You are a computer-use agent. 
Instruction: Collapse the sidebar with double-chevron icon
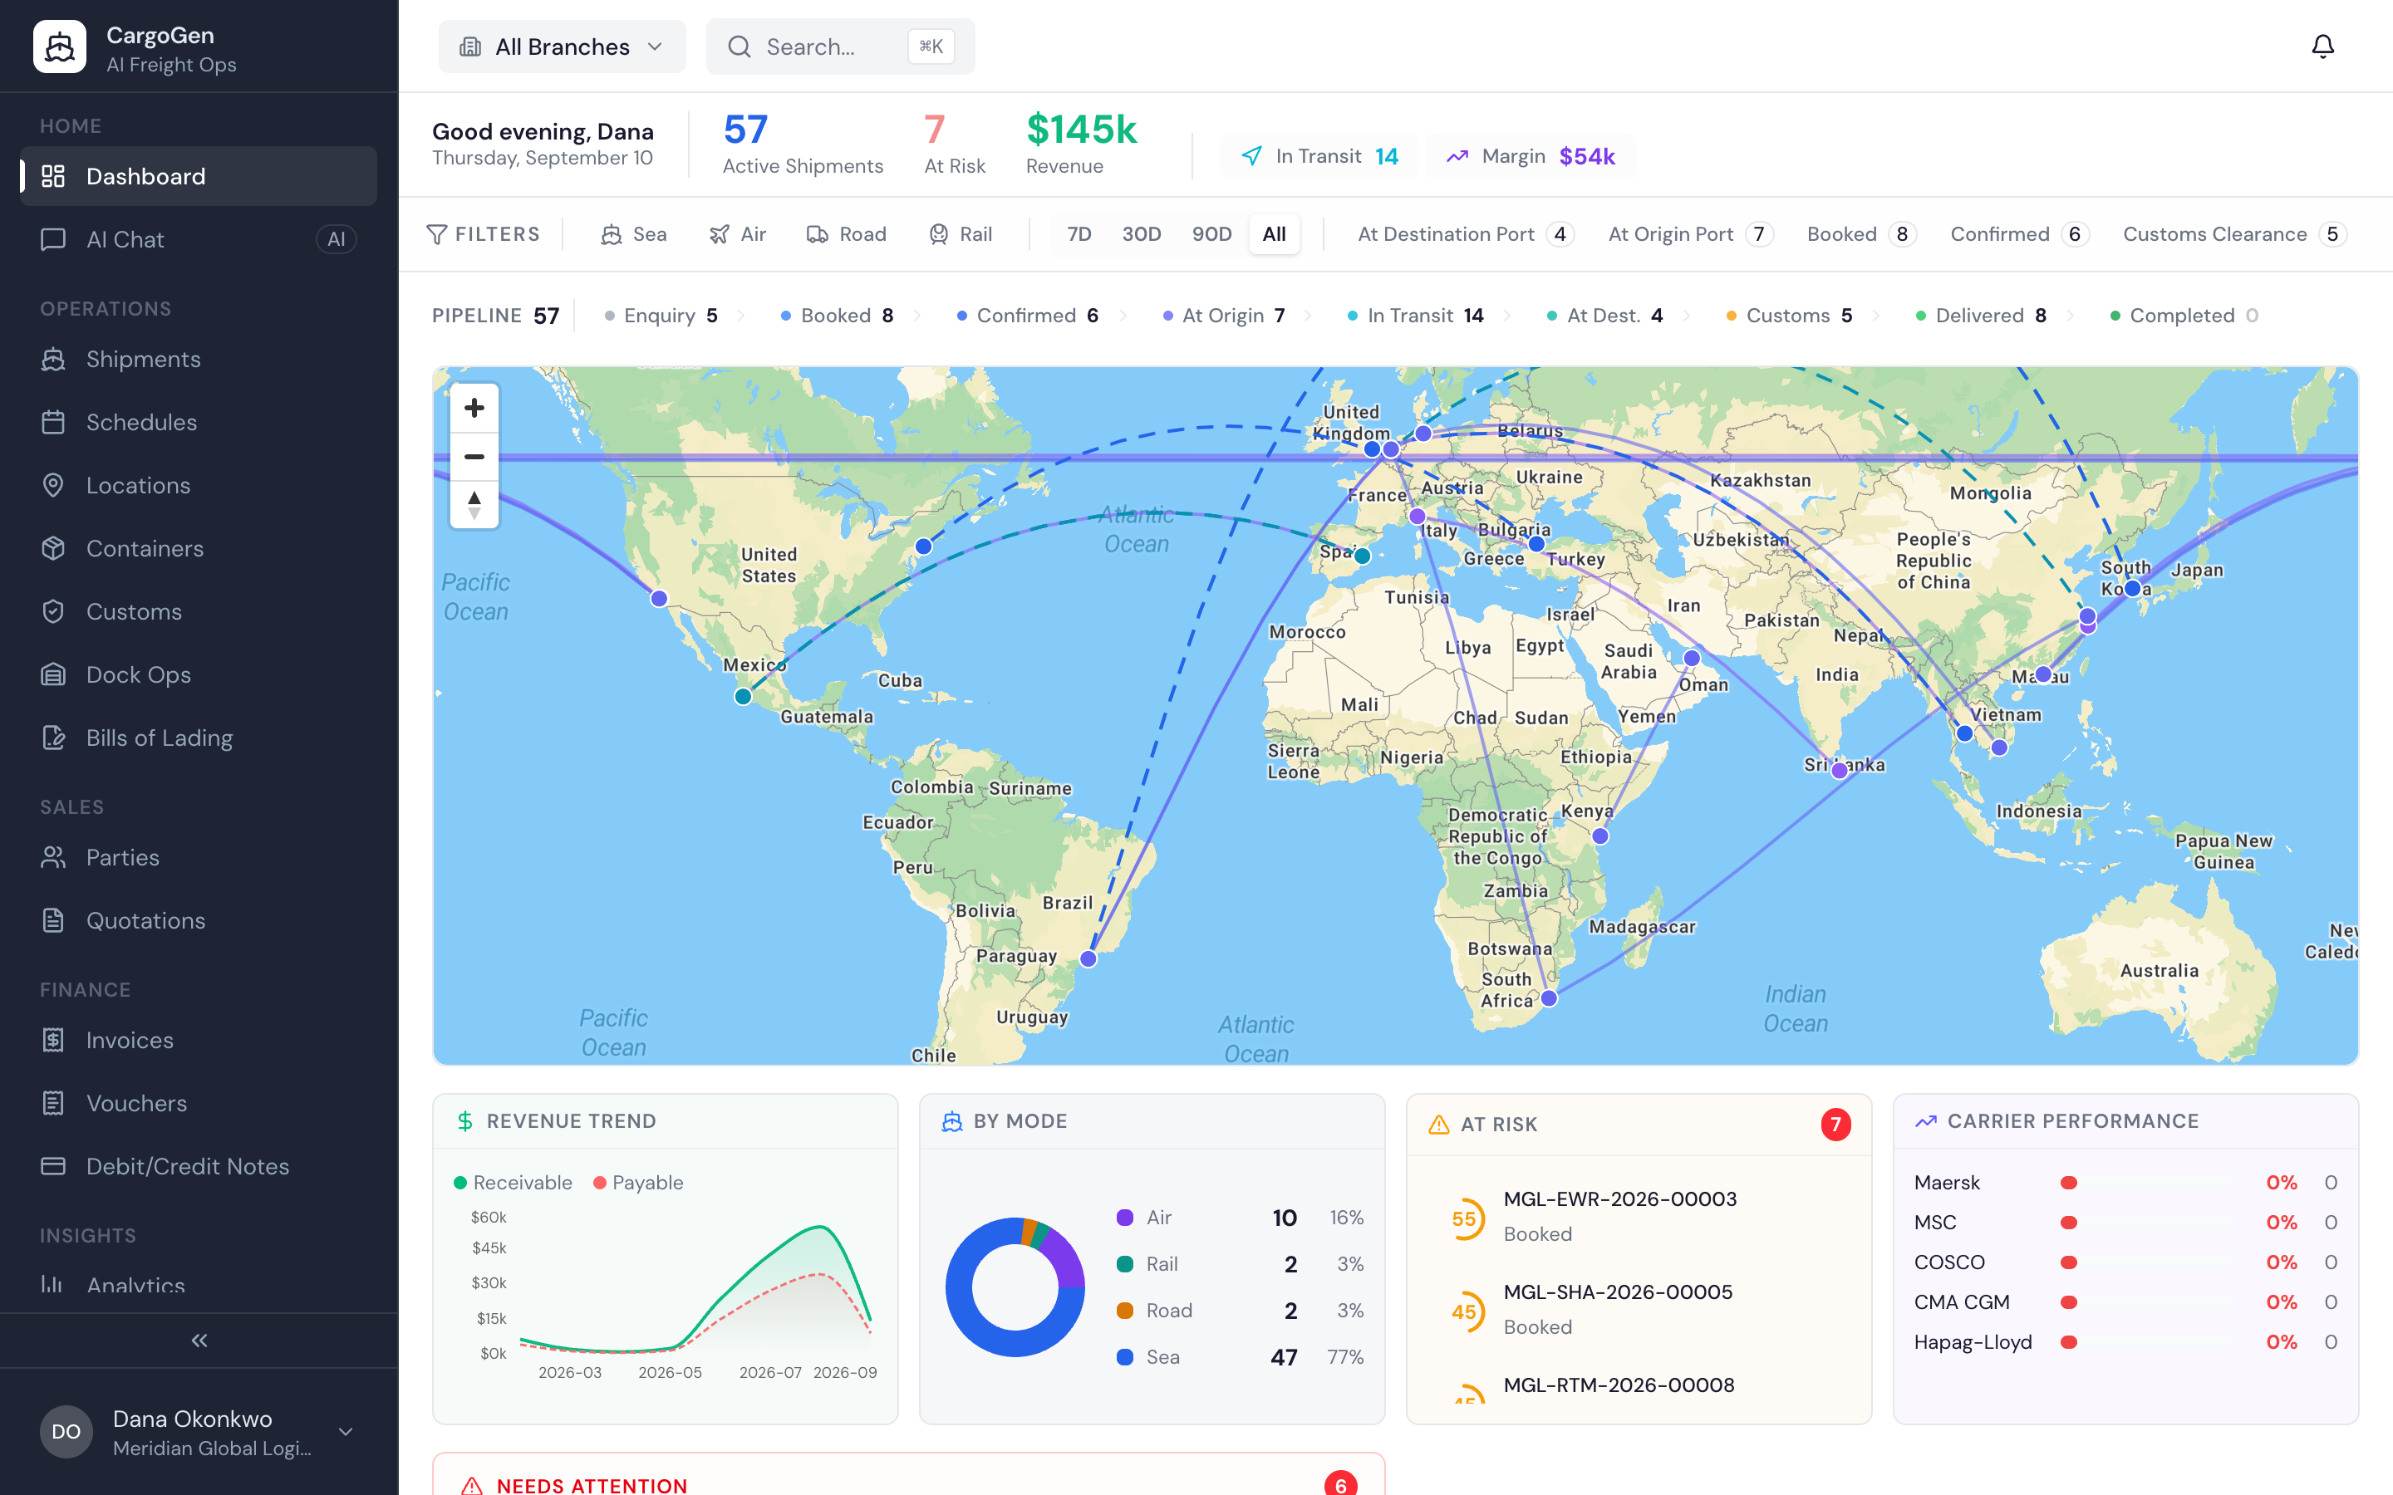click(199, 1340)
